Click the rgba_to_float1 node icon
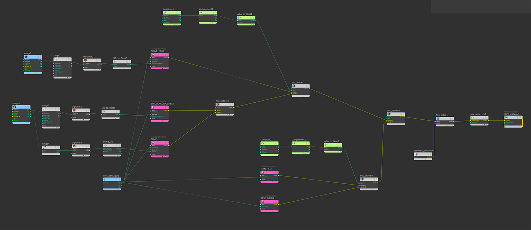The height and width of the screenshot is (230, 531). point(240,17)
